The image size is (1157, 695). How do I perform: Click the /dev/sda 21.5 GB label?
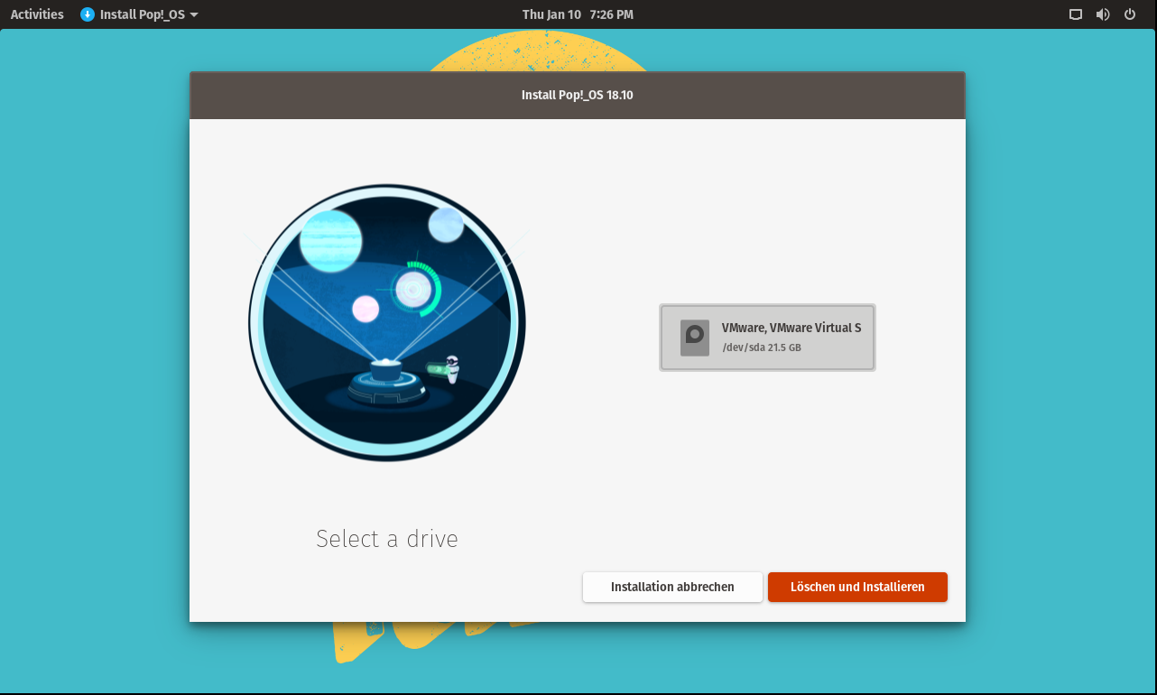pyautogui.click(x=762, y=347)
